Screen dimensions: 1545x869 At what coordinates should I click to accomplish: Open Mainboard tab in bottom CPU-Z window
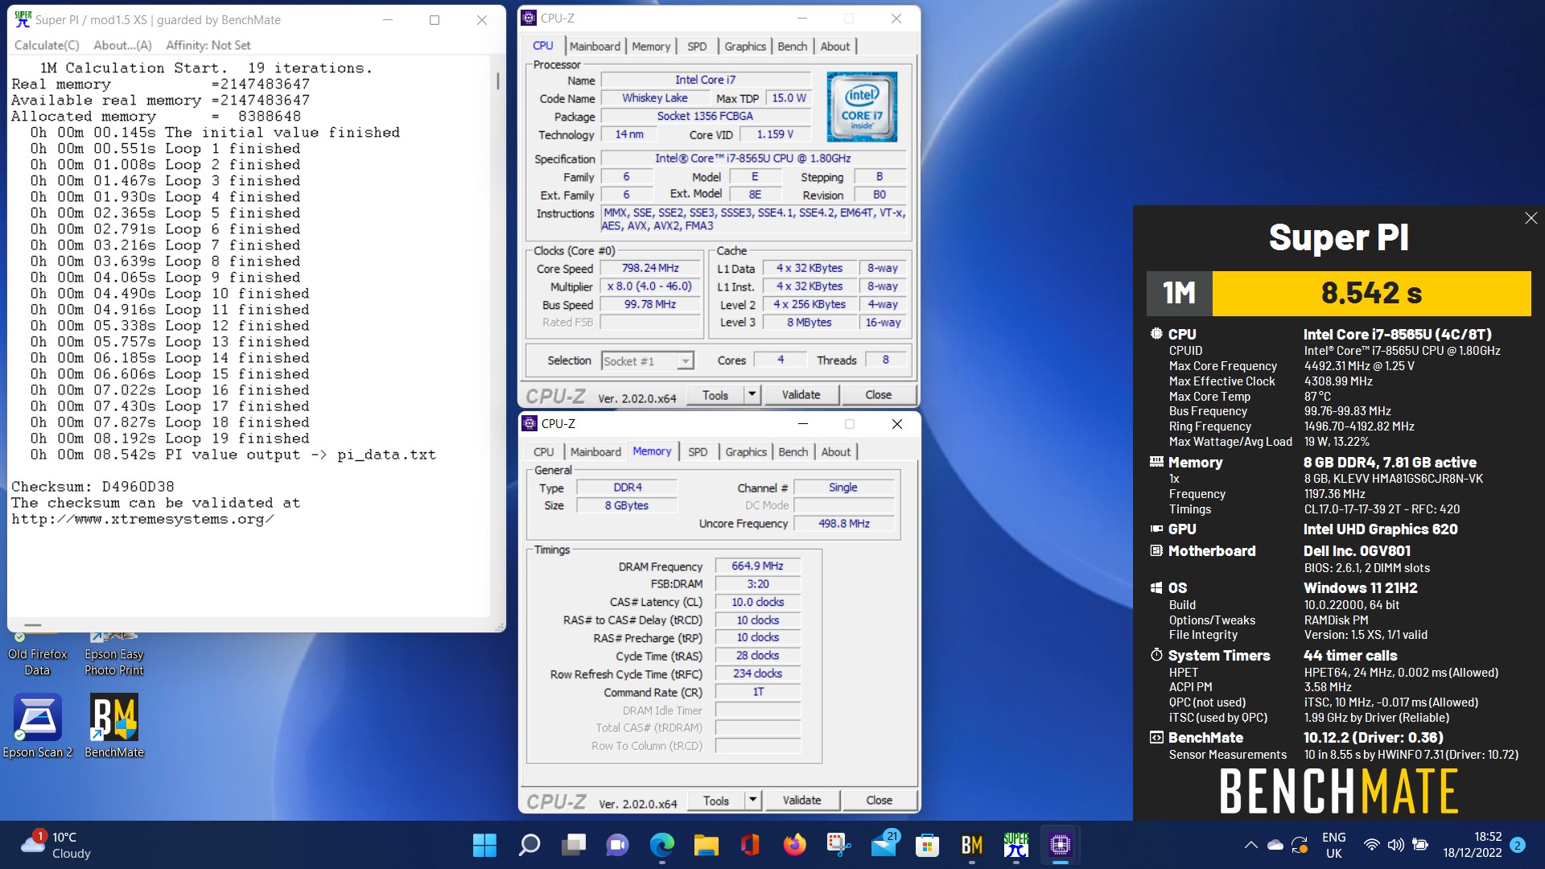coord(595,451)
